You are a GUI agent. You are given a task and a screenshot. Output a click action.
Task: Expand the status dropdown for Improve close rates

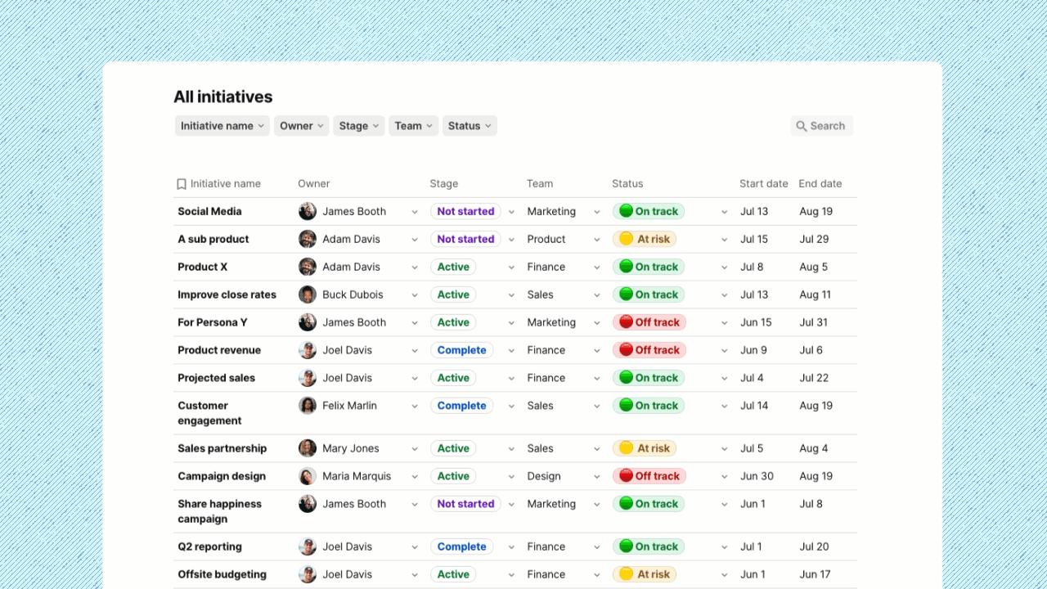coord(725,295)
